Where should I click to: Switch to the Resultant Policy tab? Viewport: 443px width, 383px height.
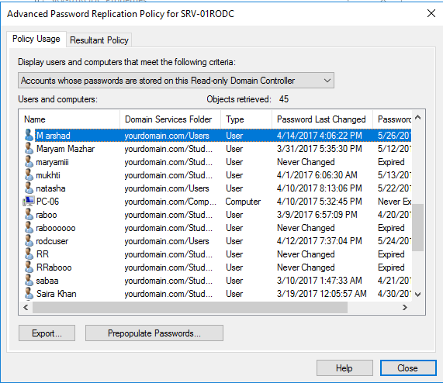pos(99,40)
